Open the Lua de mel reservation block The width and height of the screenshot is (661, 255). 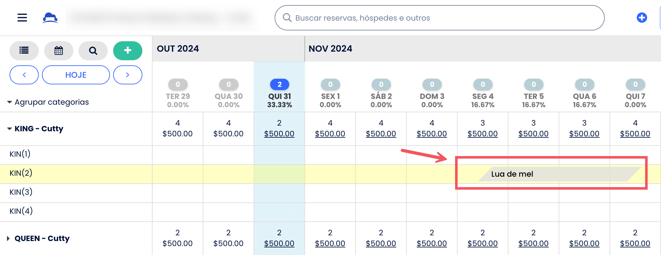tap(559, 174)
